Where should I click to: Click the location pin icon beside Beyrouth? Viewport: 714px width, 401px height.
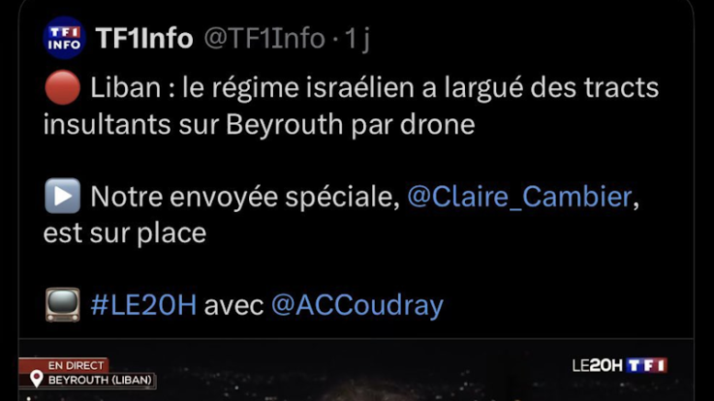[x=37, y=380]
